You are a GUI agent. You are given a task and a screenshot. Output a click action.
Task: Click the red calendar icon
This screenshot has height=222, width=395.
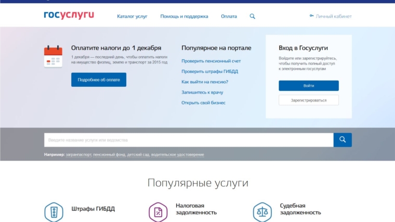pos(53,57)
